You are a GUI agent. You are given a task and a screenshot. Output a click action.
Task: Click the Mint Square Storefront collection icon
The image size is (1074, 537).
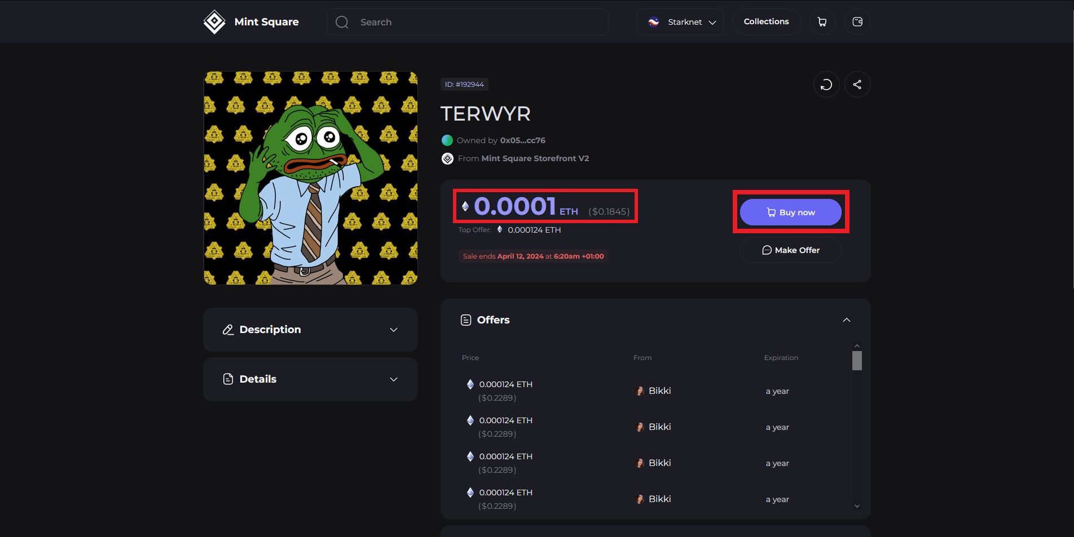[x=447, y=158]
